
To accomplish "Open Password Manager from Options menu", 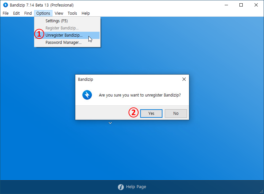I will tap(64, 43).
